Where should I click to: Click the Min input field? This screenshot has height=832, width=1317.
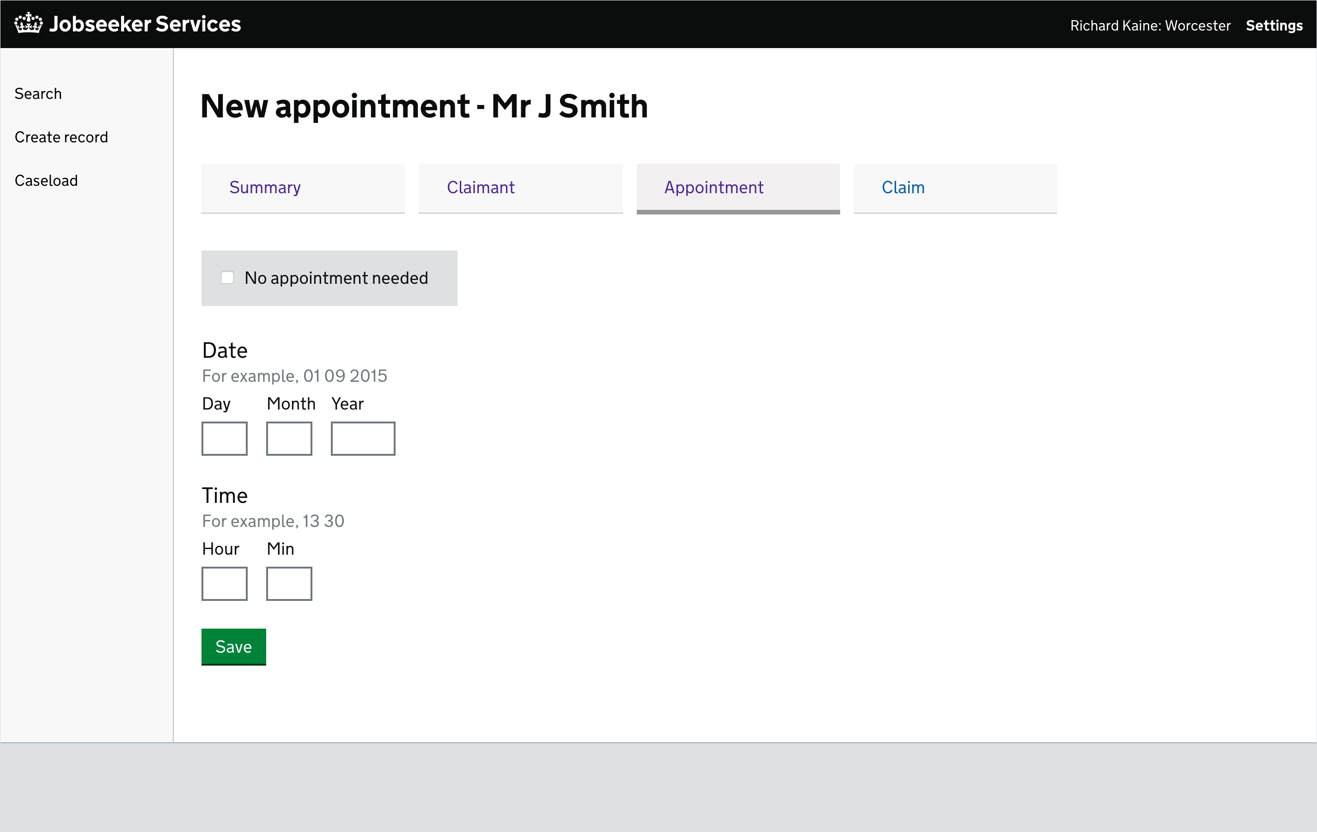click(289, 584)
